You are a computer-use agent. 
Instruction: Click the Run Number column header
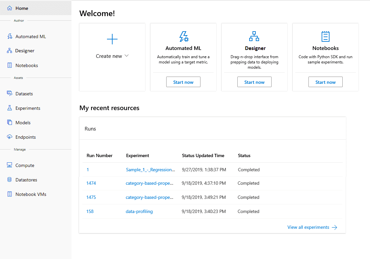click(99, 155)
